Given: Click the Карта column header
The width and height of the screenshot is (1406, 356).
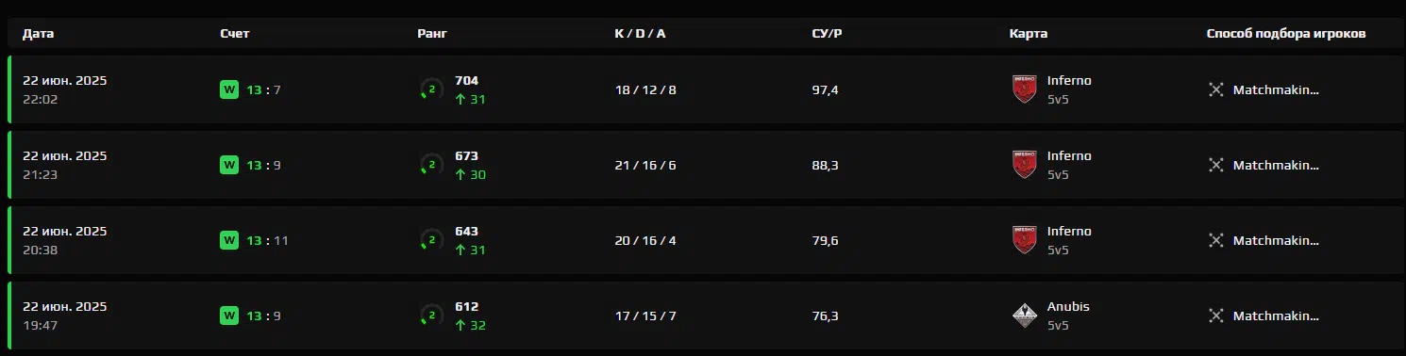Looking at the screenshot, I should coord(1029,34).
